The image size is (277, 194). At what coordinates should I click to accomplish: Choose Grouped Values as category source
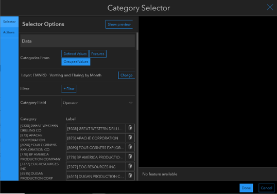coord(76,62)
